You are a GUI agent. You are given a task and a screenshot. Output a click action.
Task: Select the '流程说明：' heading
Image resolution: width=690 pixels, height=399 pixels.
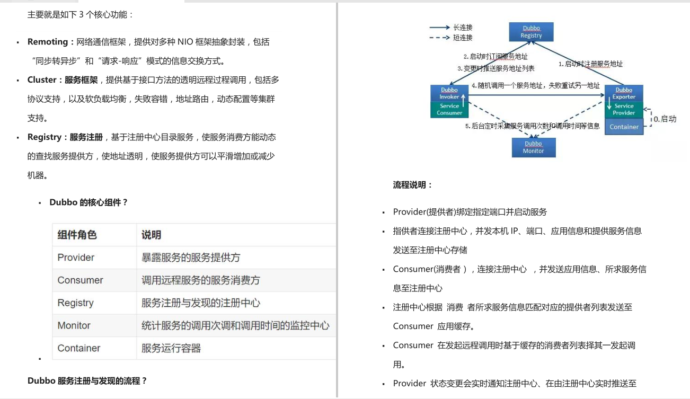(x=413, y=185)
